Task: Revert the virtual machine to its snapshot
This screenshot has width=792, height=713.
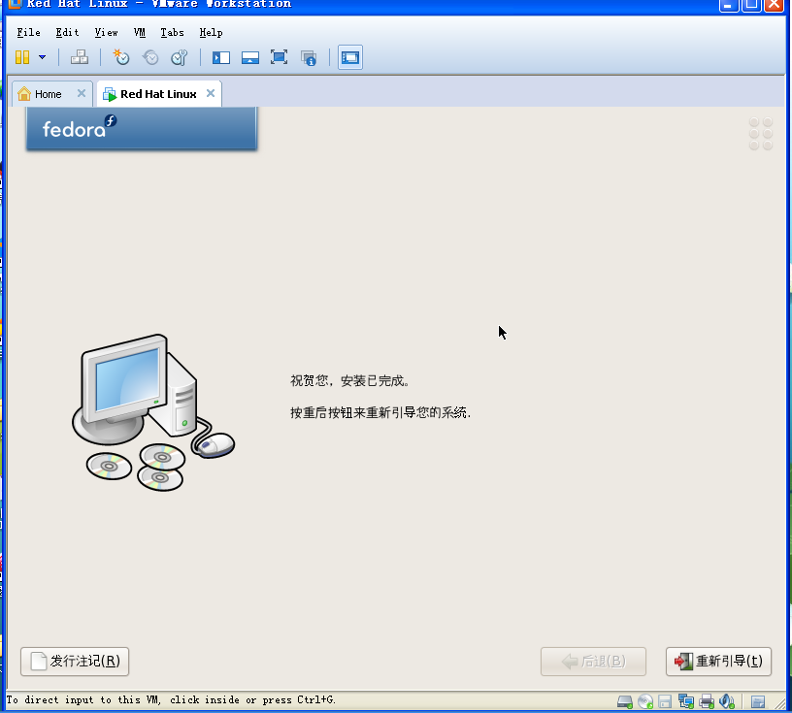Action: coord(149,57)
